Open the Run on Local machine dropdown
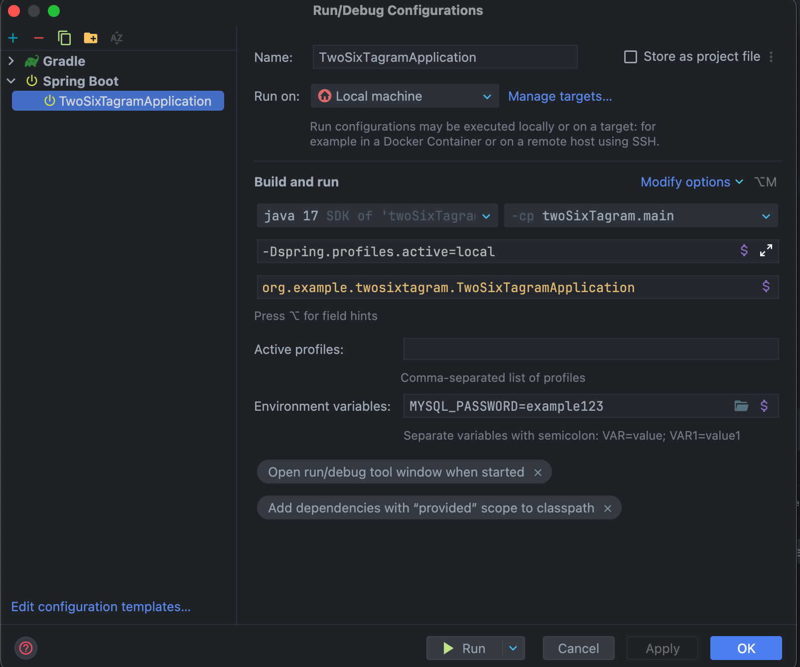The height and width of the screenshot is (667, 800). coord(404,96)
